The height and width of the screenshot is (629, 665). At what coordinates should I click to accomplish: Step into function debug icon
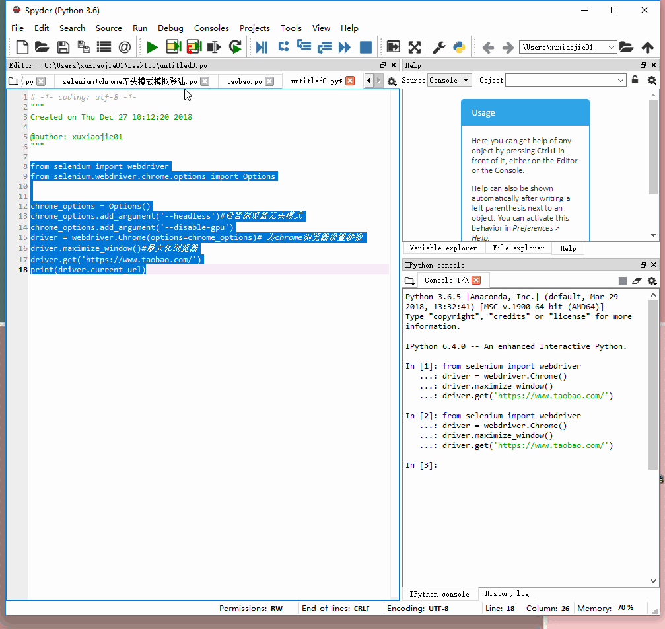point(304,46)
